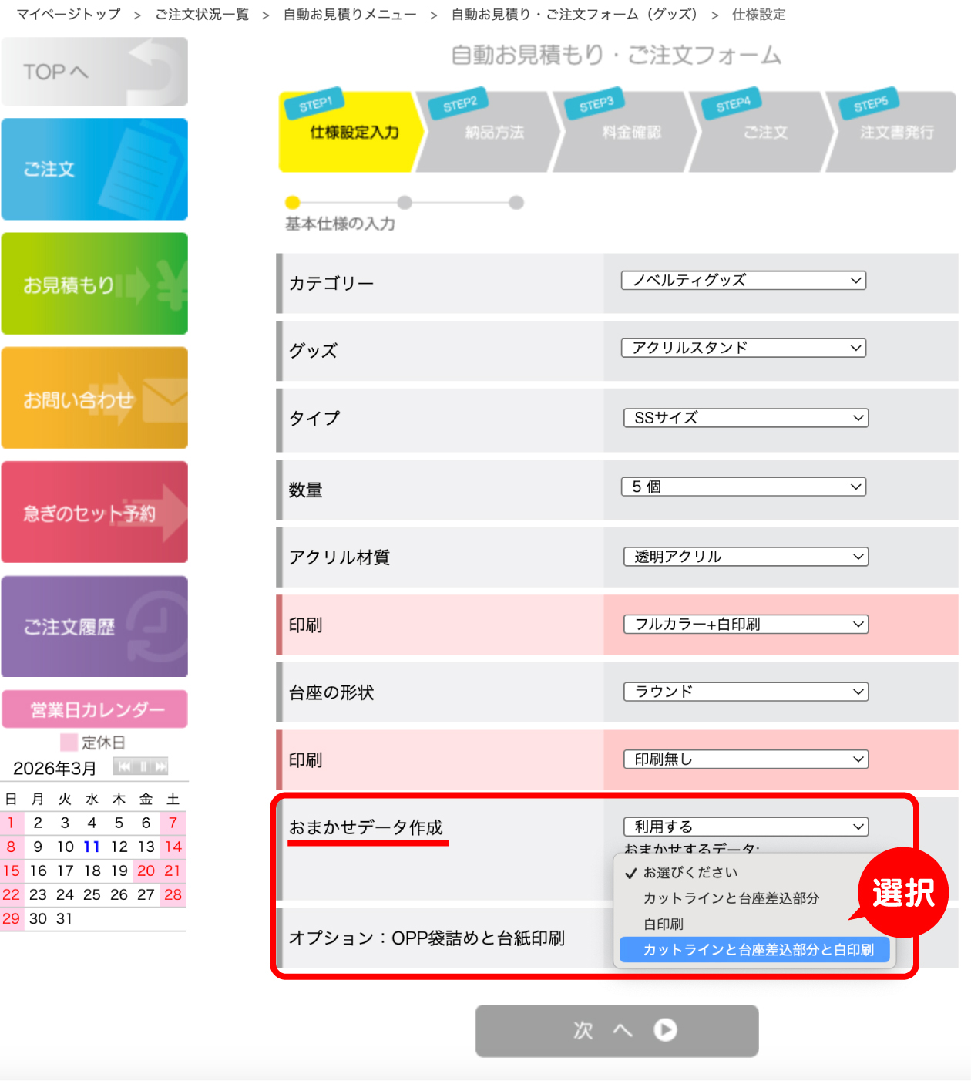
Task: Choose the 白印刷 option in list
Action: (664, 924)
